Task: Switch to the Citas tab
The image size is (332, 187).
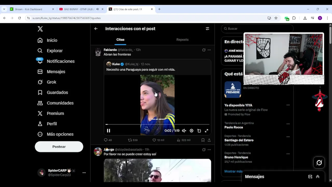Action: tap(120, 40)
